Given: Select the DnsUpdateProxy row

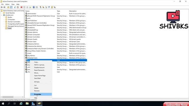Looking at the screenshot, I should click(56, 30).
